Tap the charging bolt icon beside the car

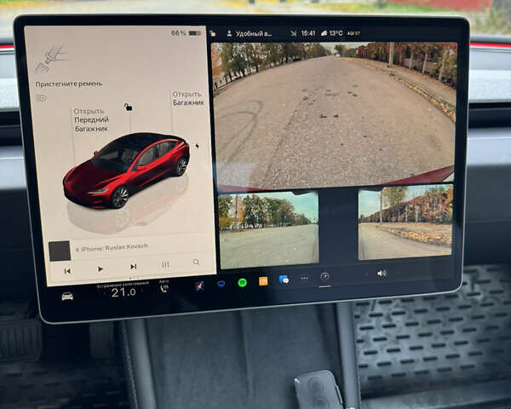click(197, 146)
